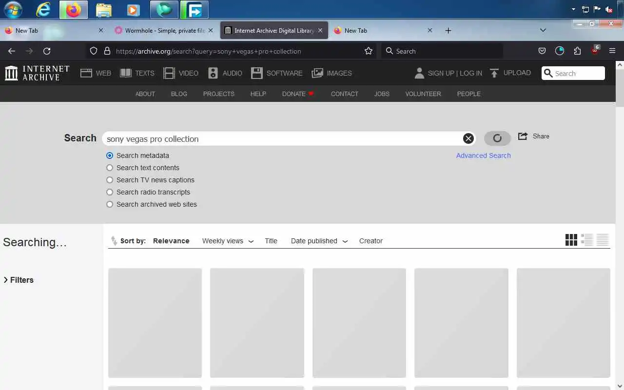Viewport: 624px width, 390px height.
Task: Switch to the first New Tab
Action: [x=55, y=30]
